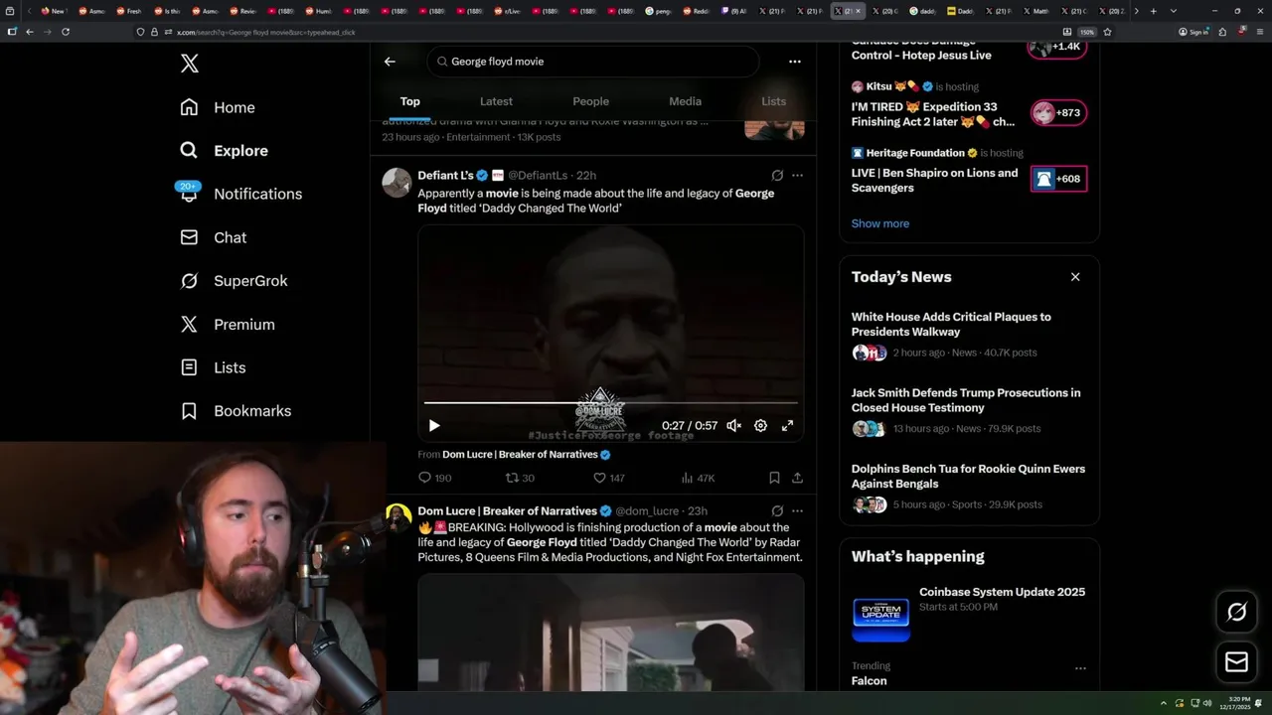
Task: Play the Defiant L's post video
Action: [434, 426]
